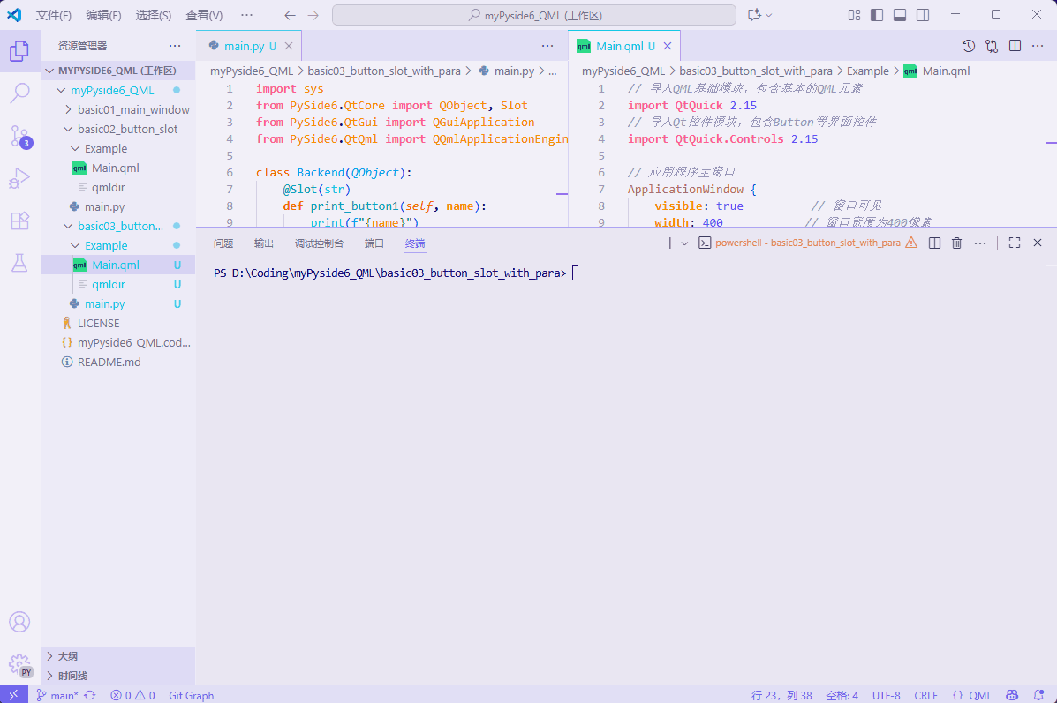Kill the active powershell terminal
Image resolution: width=1057 pixels, height=703 pixels.
956,243
